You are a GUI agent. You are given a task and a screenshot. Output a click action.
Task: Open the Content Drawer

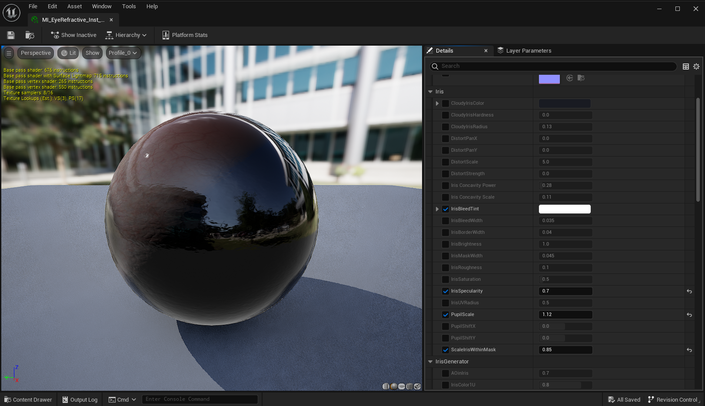click(28, 399)
